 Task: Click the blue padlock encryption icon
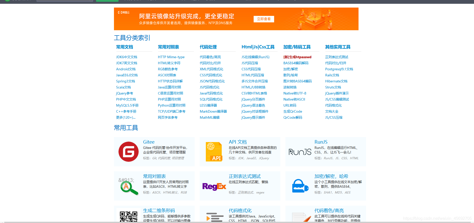pyautogui.click(x=300, y=186)
